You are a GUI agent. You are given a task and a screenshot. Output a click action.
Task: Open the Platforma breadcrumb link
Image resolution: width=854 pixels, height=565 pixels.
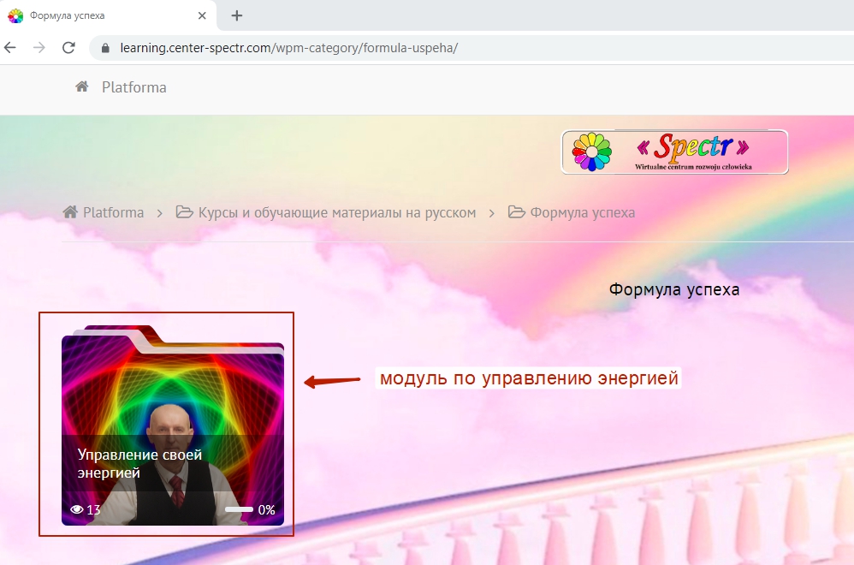point(113,212)
